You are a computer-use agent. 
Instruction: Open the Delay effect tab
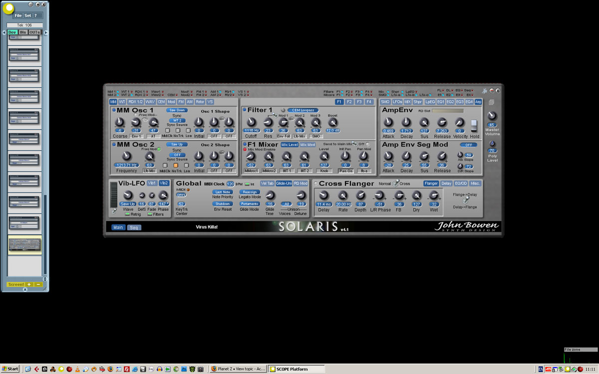point(446,184)
